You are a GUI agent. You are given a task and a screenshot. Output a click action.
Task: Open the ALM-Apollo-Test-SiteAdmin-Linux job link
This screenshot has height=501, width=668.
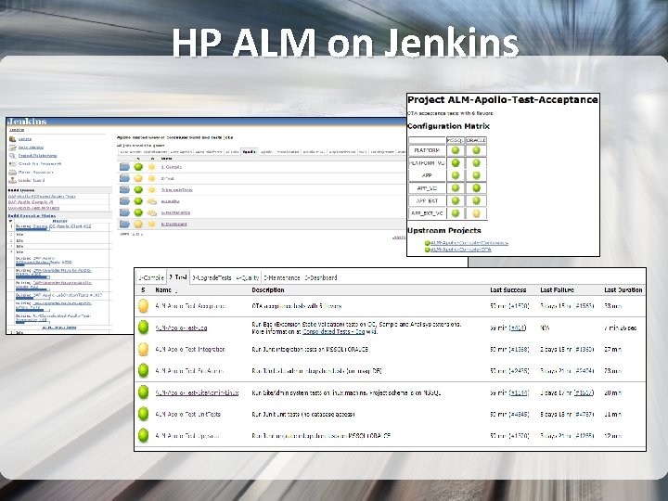tap(197, 392)
